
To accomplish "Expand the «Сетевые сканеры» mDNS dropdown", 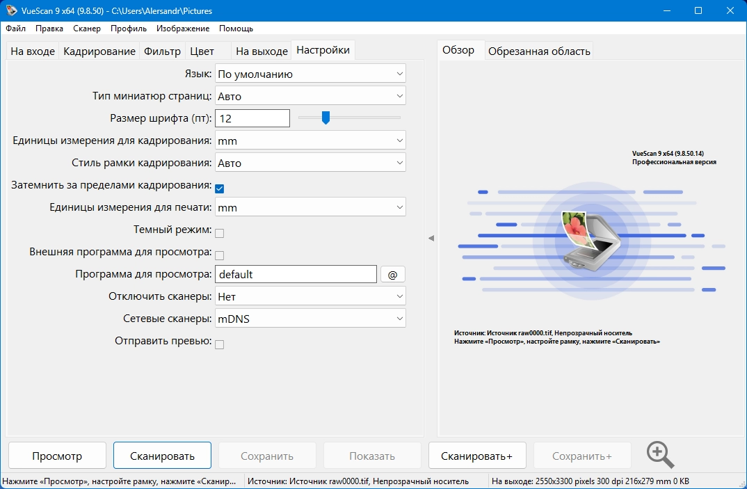I will 310,319.
